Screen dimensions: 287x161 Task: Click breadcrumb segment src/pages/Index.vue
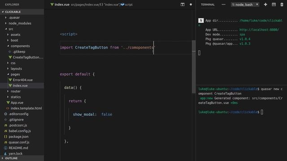pos(85,4)
